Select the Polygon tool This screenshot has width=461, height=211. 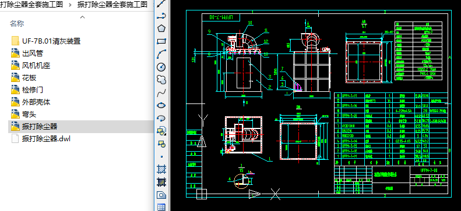(x=161, y=28)
